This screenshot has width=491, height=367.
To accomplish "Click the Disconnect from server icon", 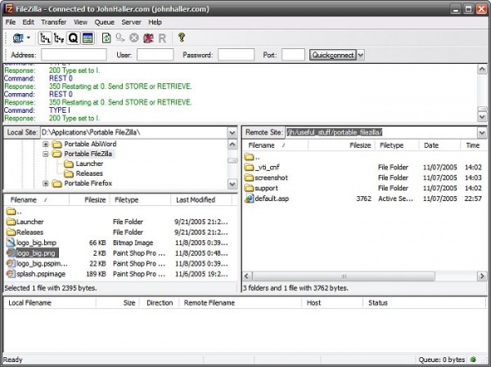I will 148,38.
